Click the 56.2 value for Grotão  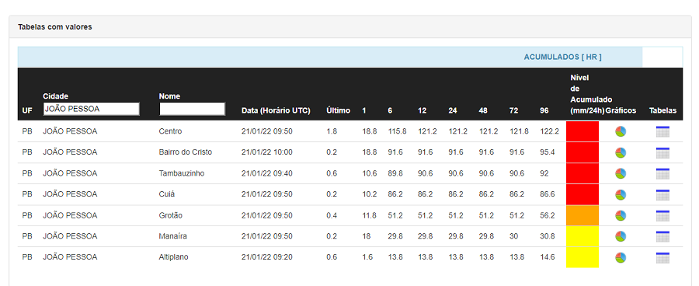[547, 215]
